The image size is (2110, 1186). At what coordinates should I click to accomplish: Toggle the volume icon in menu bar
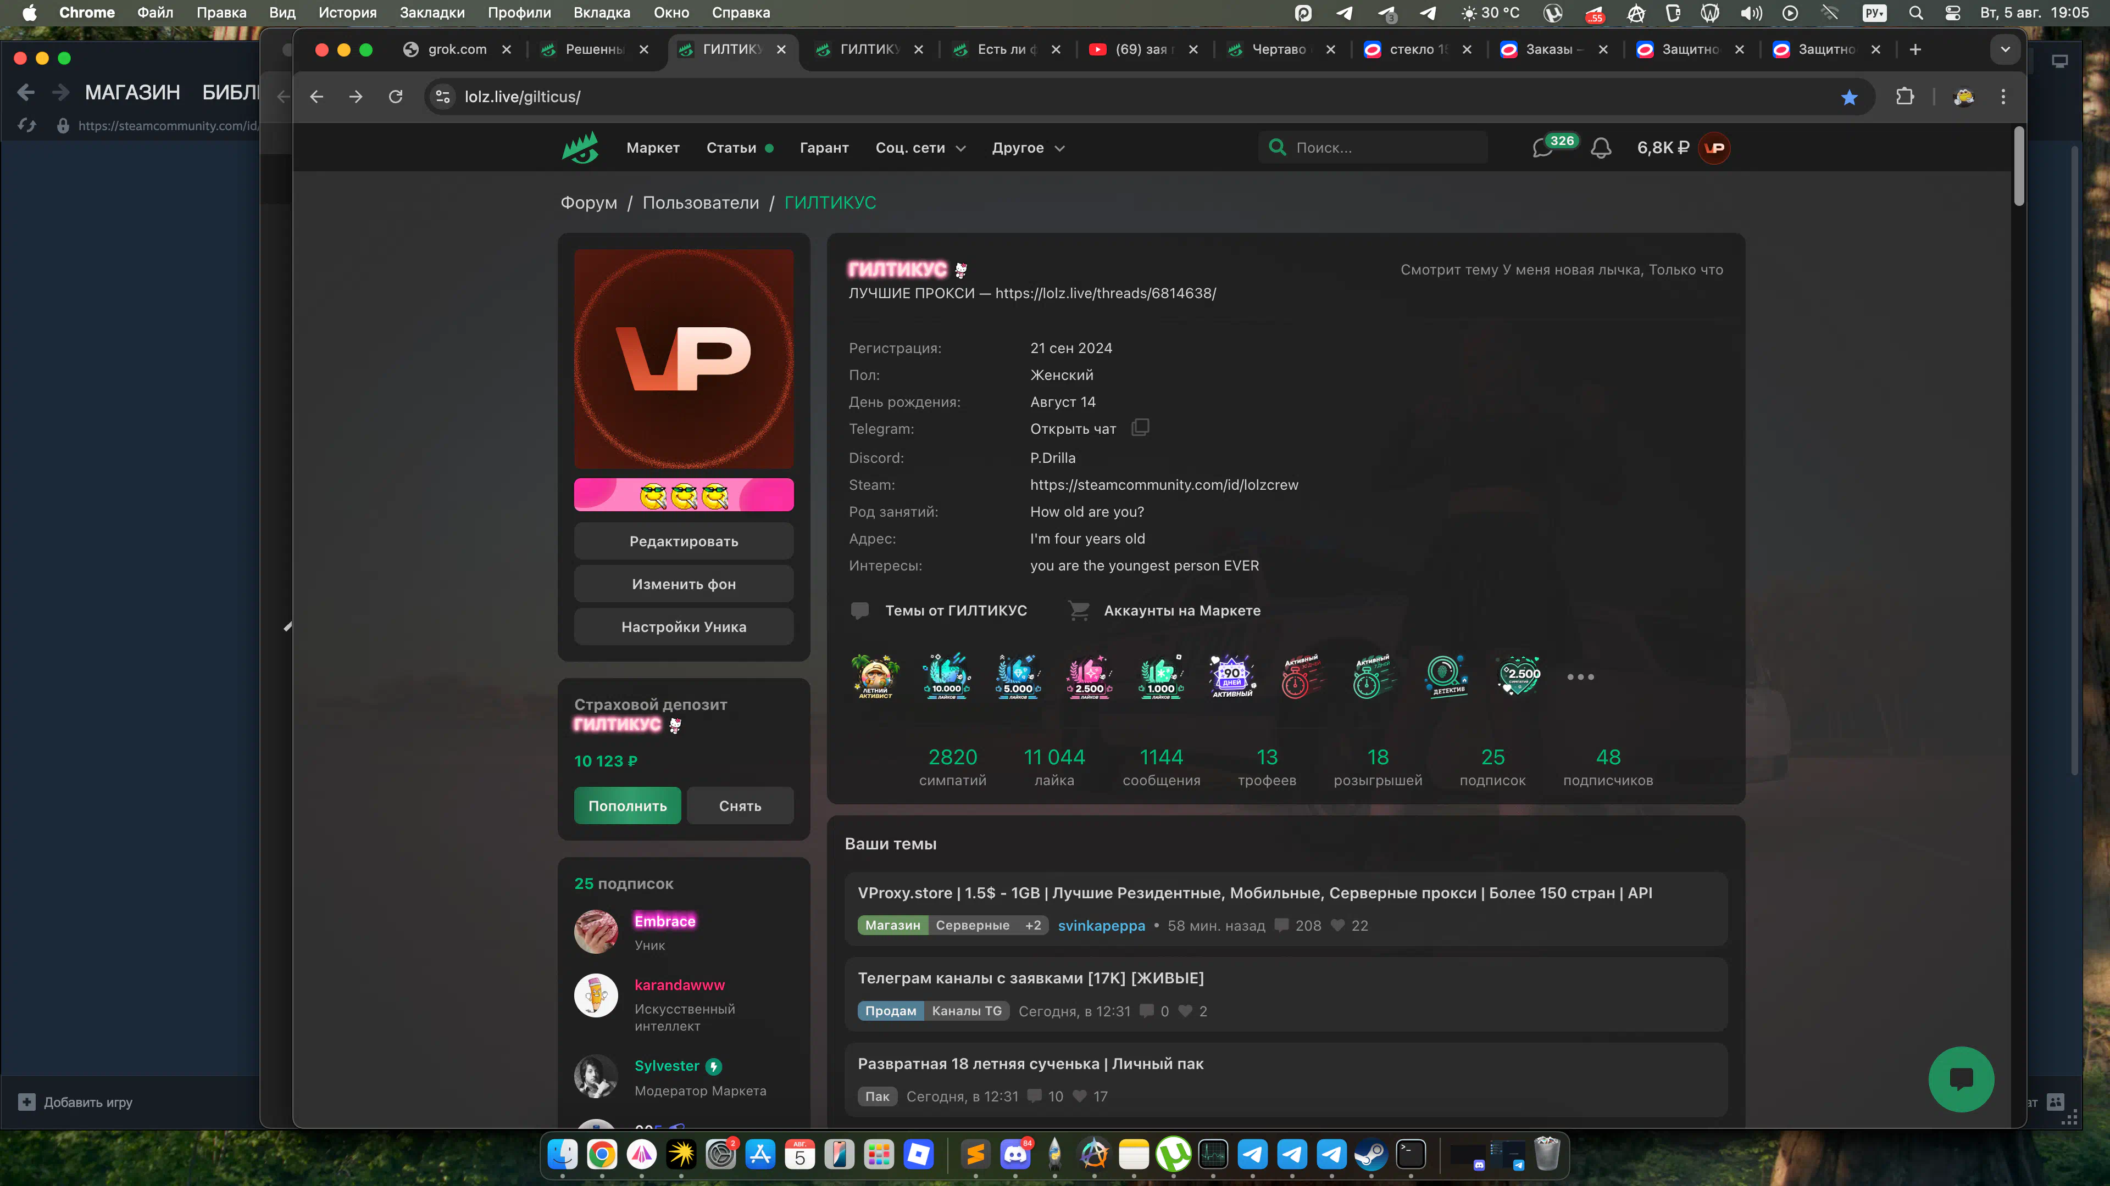pyautogui.click(x=1751, y=12)
